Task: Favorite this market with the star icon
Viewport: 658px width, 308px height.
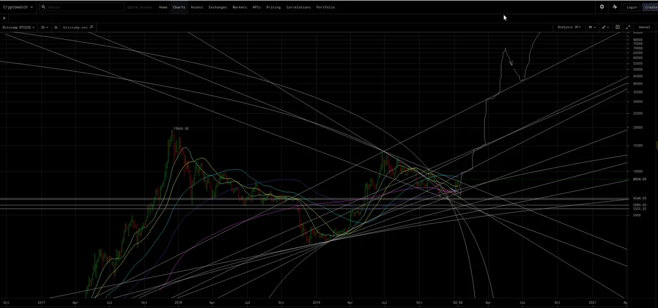Action: click(56, 27)
